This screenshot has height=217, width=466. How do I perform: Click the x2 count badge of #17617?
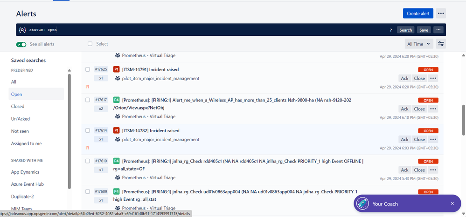click(101, 109)
